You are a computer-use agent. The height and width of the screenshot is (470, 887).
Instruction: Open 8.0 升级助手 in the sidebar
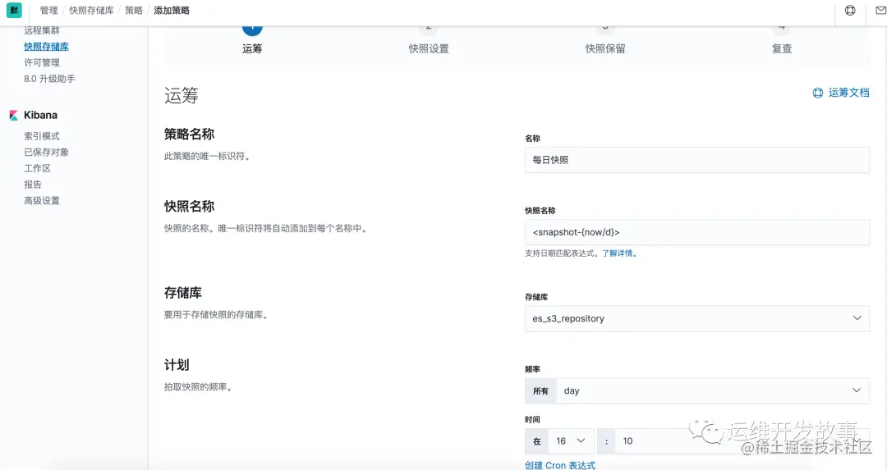click(49, 79)
